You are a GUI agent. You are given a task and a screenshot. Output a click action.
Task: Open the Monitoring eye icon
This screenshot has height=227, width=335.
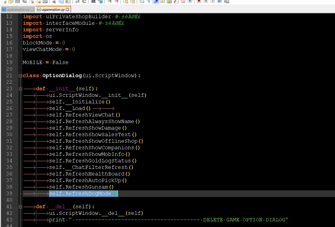(x=190, y=1)
